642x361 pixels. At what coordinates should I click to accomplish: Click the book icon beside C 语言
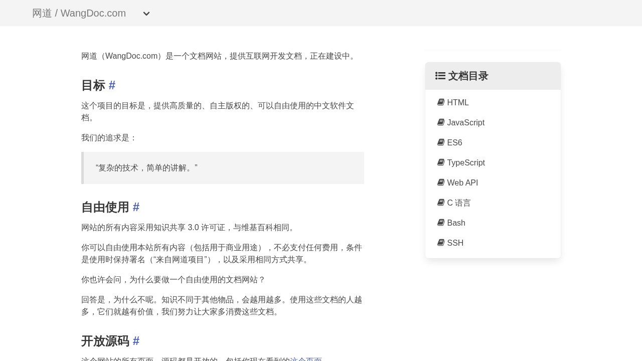point(441,203)
